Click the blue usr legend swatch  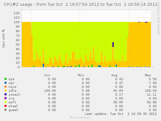tap(6, 83)
